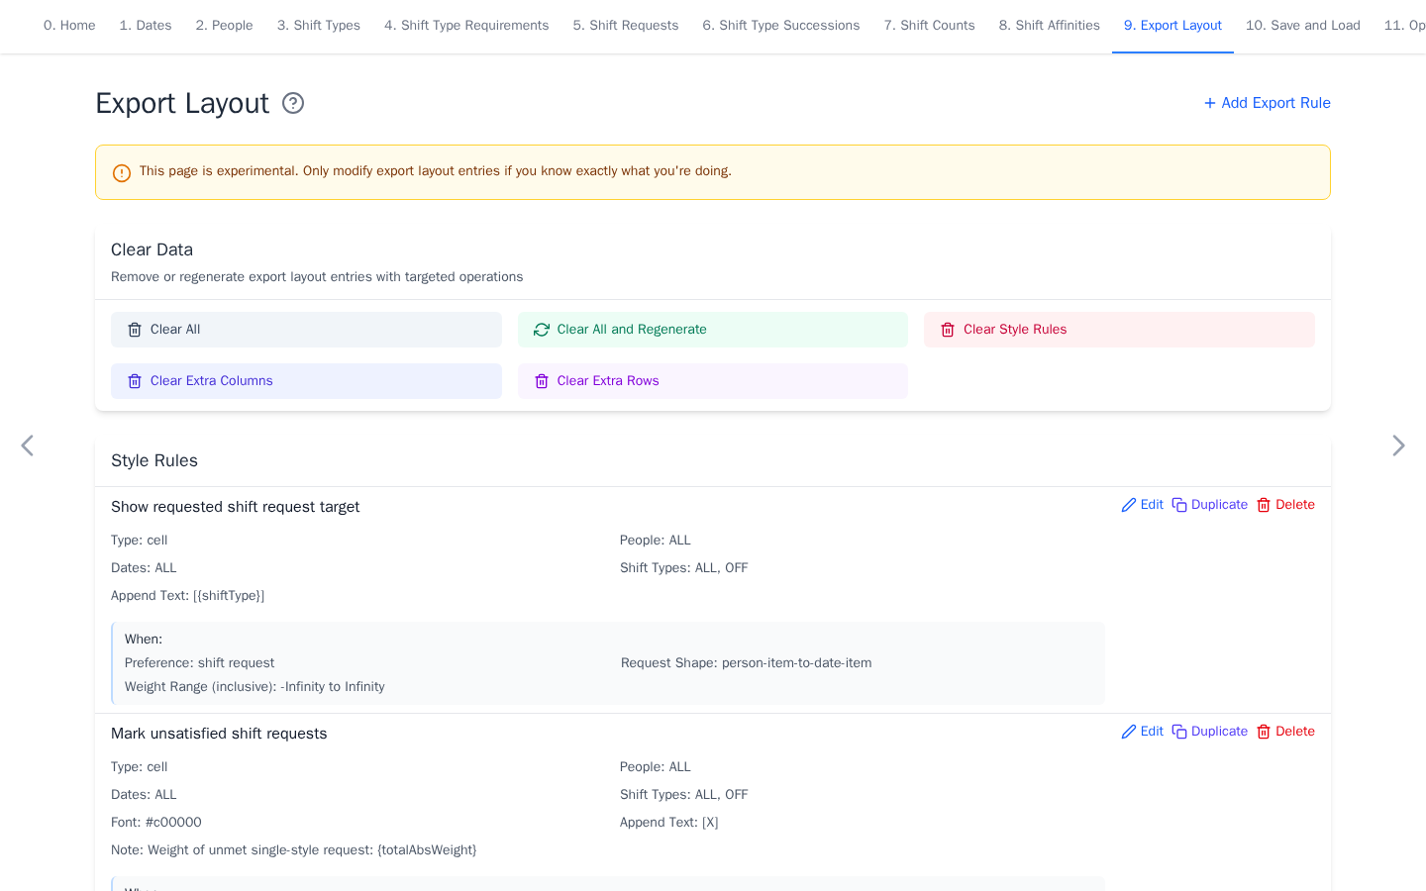Go to next page with right chevron
The width and height of the screenshot is (1426, 891).
[1398, 445]
